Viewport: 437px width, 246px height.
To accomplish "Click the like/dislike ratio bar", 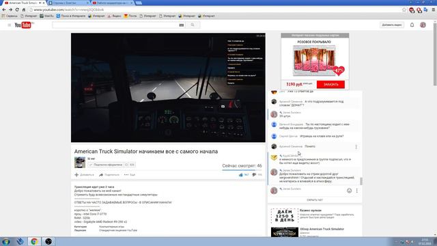I will coord(242,170).
